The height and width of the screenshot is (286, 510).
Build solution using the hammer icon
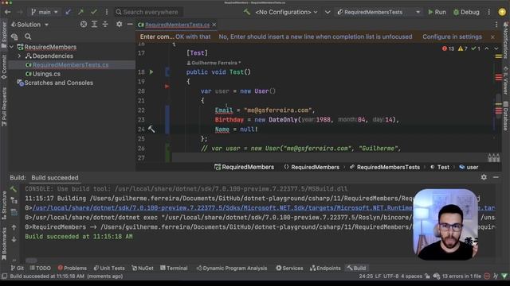coord(247,12)
